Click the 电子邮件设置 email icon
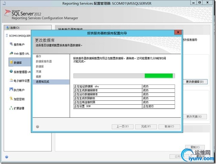Viewport: 216px width, 164px height. coord(11,80)
